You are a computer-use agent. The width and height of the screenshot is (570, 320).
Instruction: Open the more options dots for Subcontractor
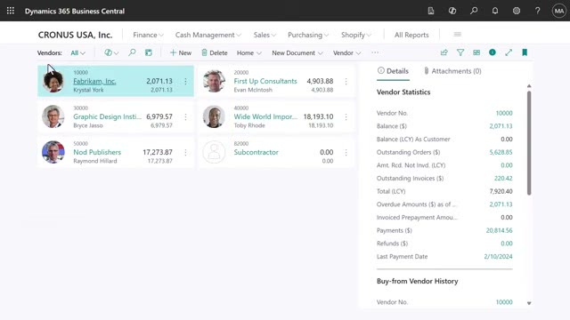pos(346,152)
